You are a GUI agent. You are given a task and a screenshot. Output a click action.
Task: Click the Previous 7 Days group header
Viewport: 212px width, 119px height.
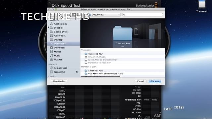[89, 67]
